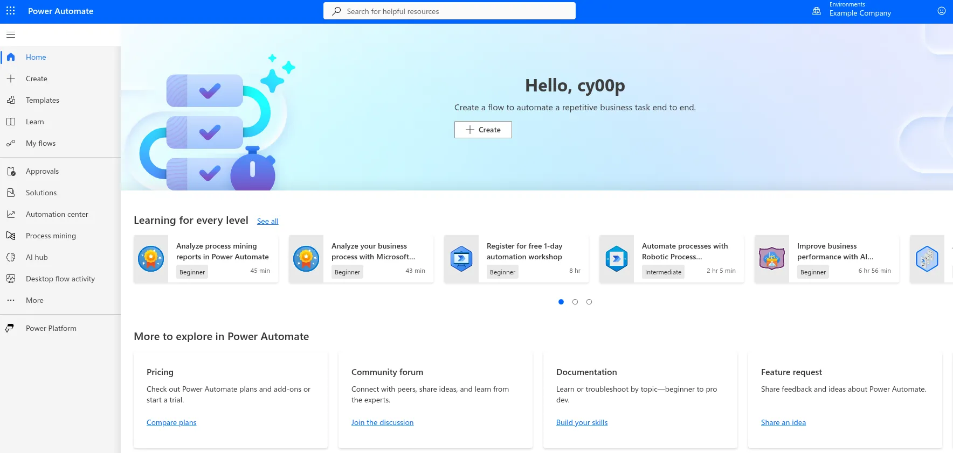Click the Desktop flow activity icon
This screenshot has width=953, height=453.
pyautogui.click(x=11, y=279)
